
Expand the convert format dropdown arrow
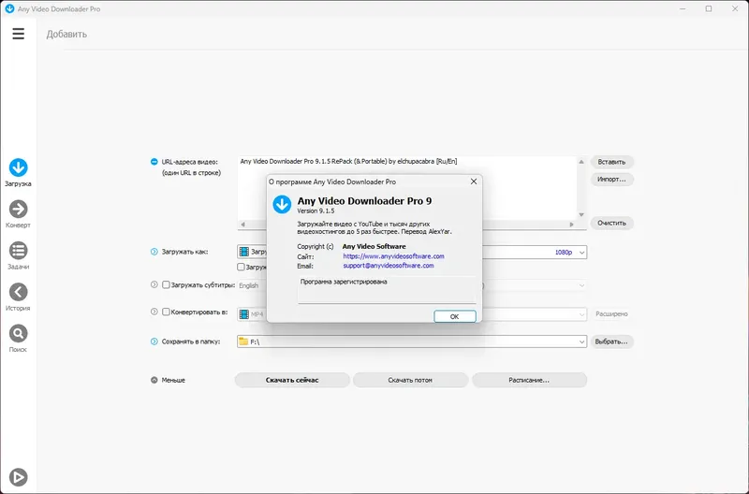click(x=581, y=314)
